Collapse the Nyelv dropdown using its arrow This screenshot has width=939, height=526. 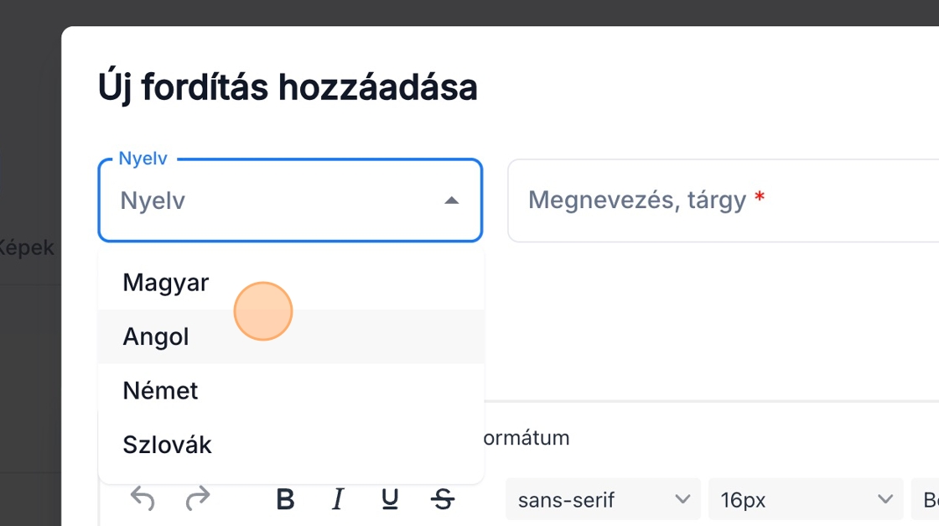(x=451, y=201)
